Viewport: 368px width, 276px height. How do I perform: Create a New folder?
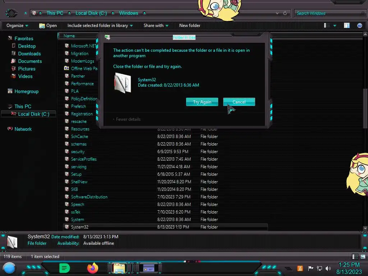click(190, 26)
